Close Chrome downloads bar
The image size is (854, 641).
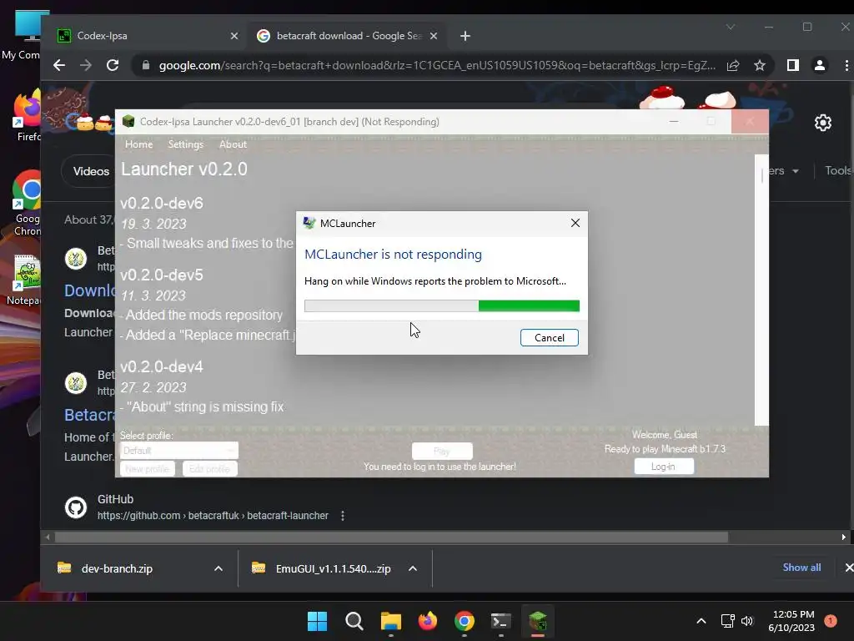pyautogui.click(x=848, y=568)
